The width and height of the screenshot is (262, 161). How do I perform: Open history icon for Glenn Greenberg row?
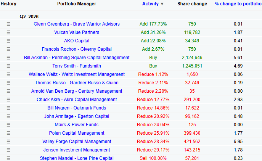[x=8, y=24]
